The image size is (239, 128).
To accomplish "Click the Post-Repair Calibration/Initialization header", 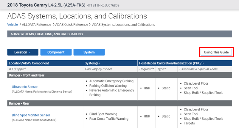I will [x=185, y=63].
